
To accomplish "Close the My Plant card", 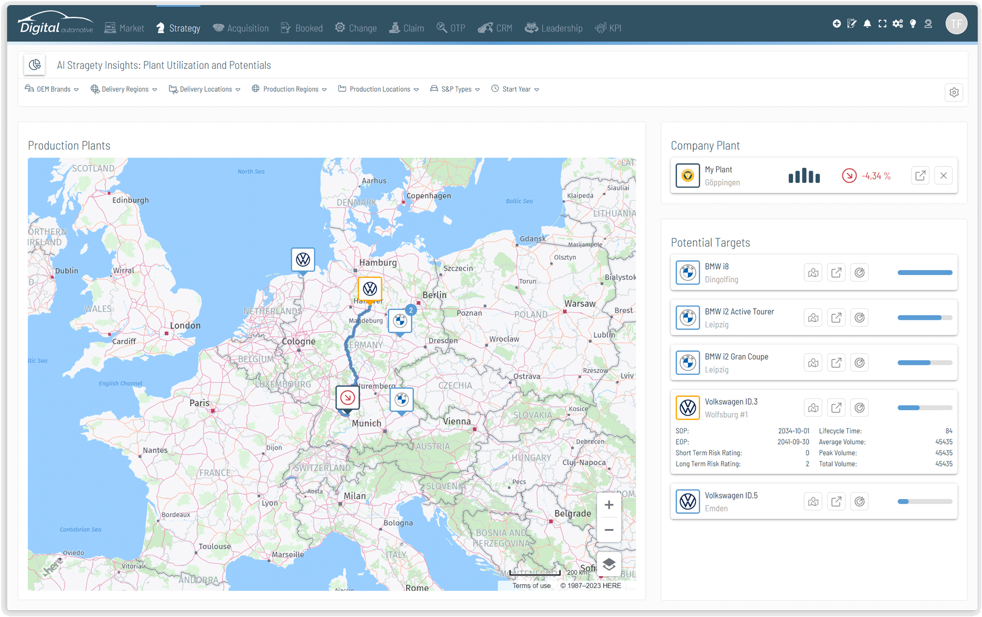I will tap(943, 176).
